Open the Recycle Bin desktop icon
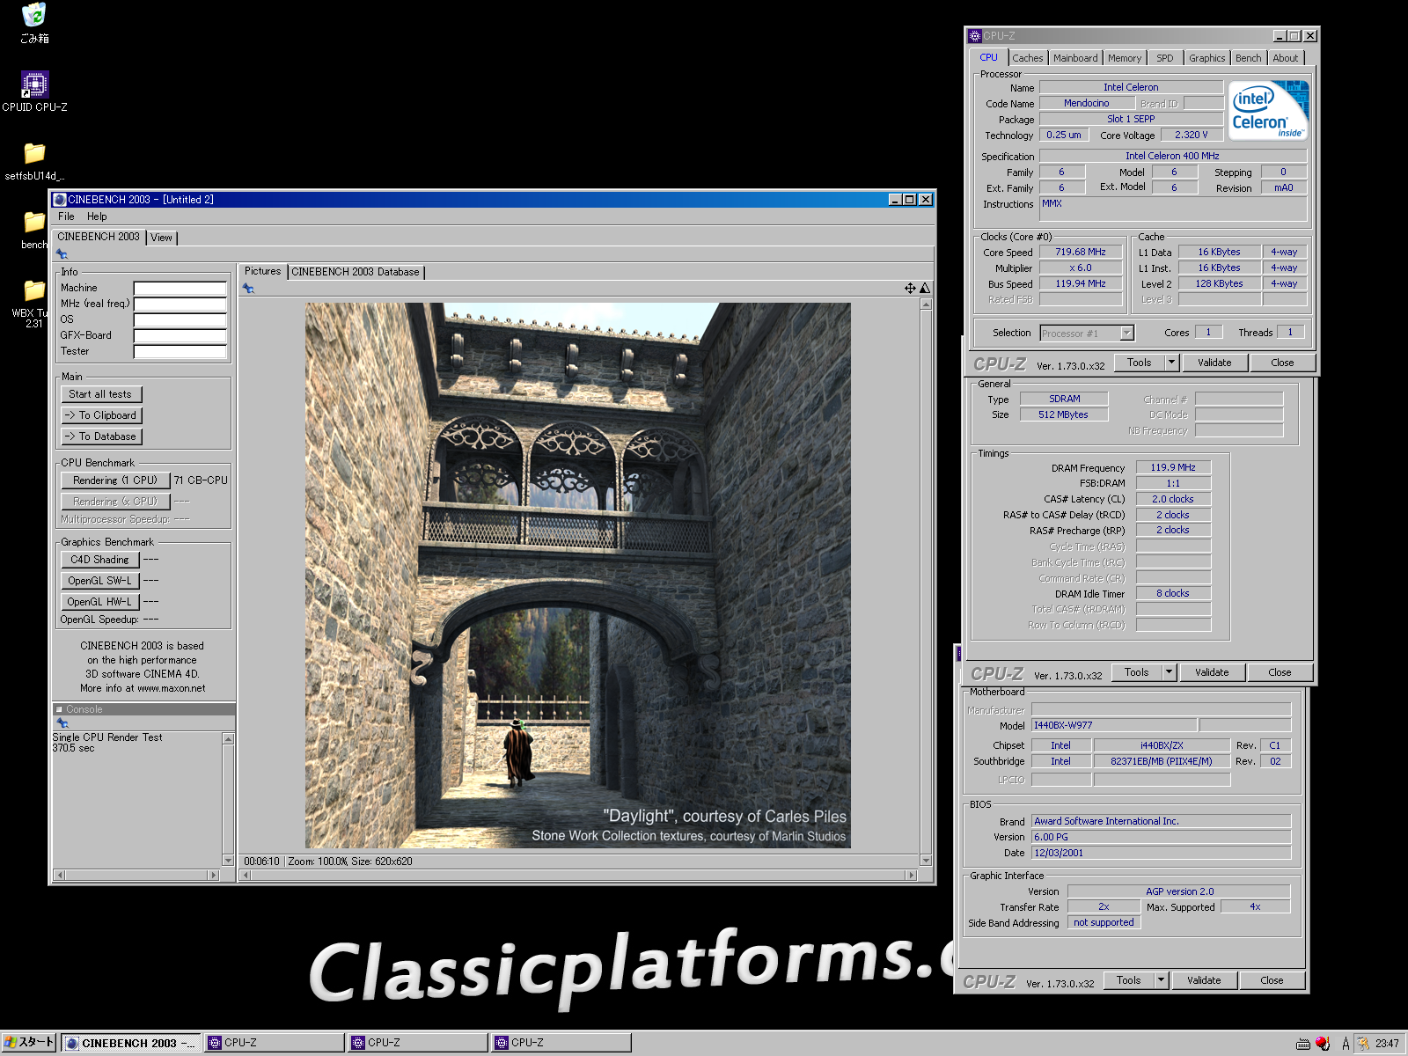 tap(34, 24)
